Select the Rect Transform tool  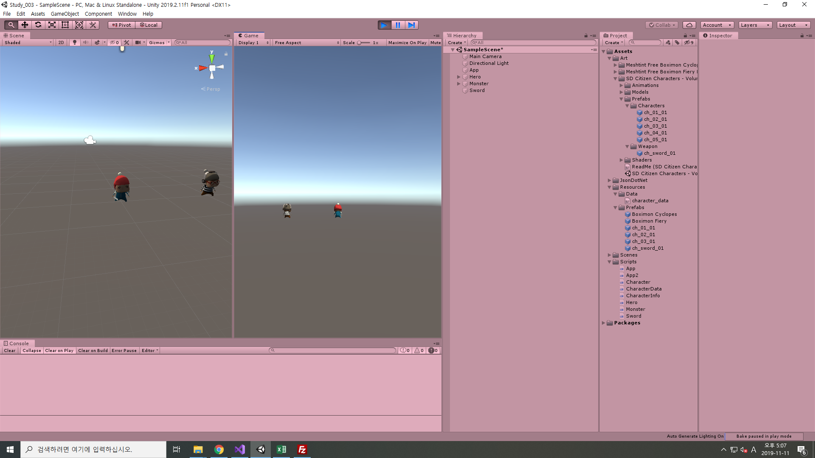click(x=65, y=25)
